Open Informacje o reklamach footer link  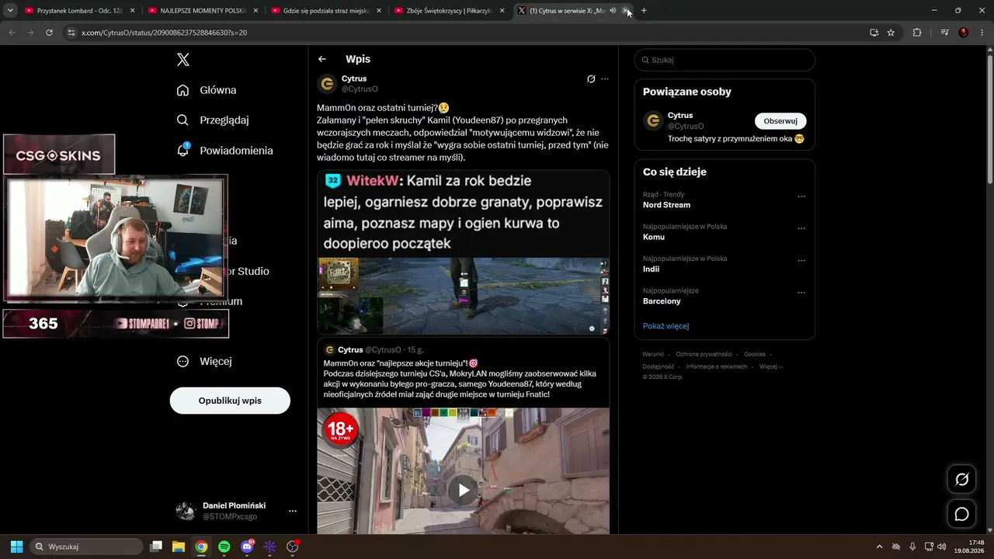pos(717,366)
